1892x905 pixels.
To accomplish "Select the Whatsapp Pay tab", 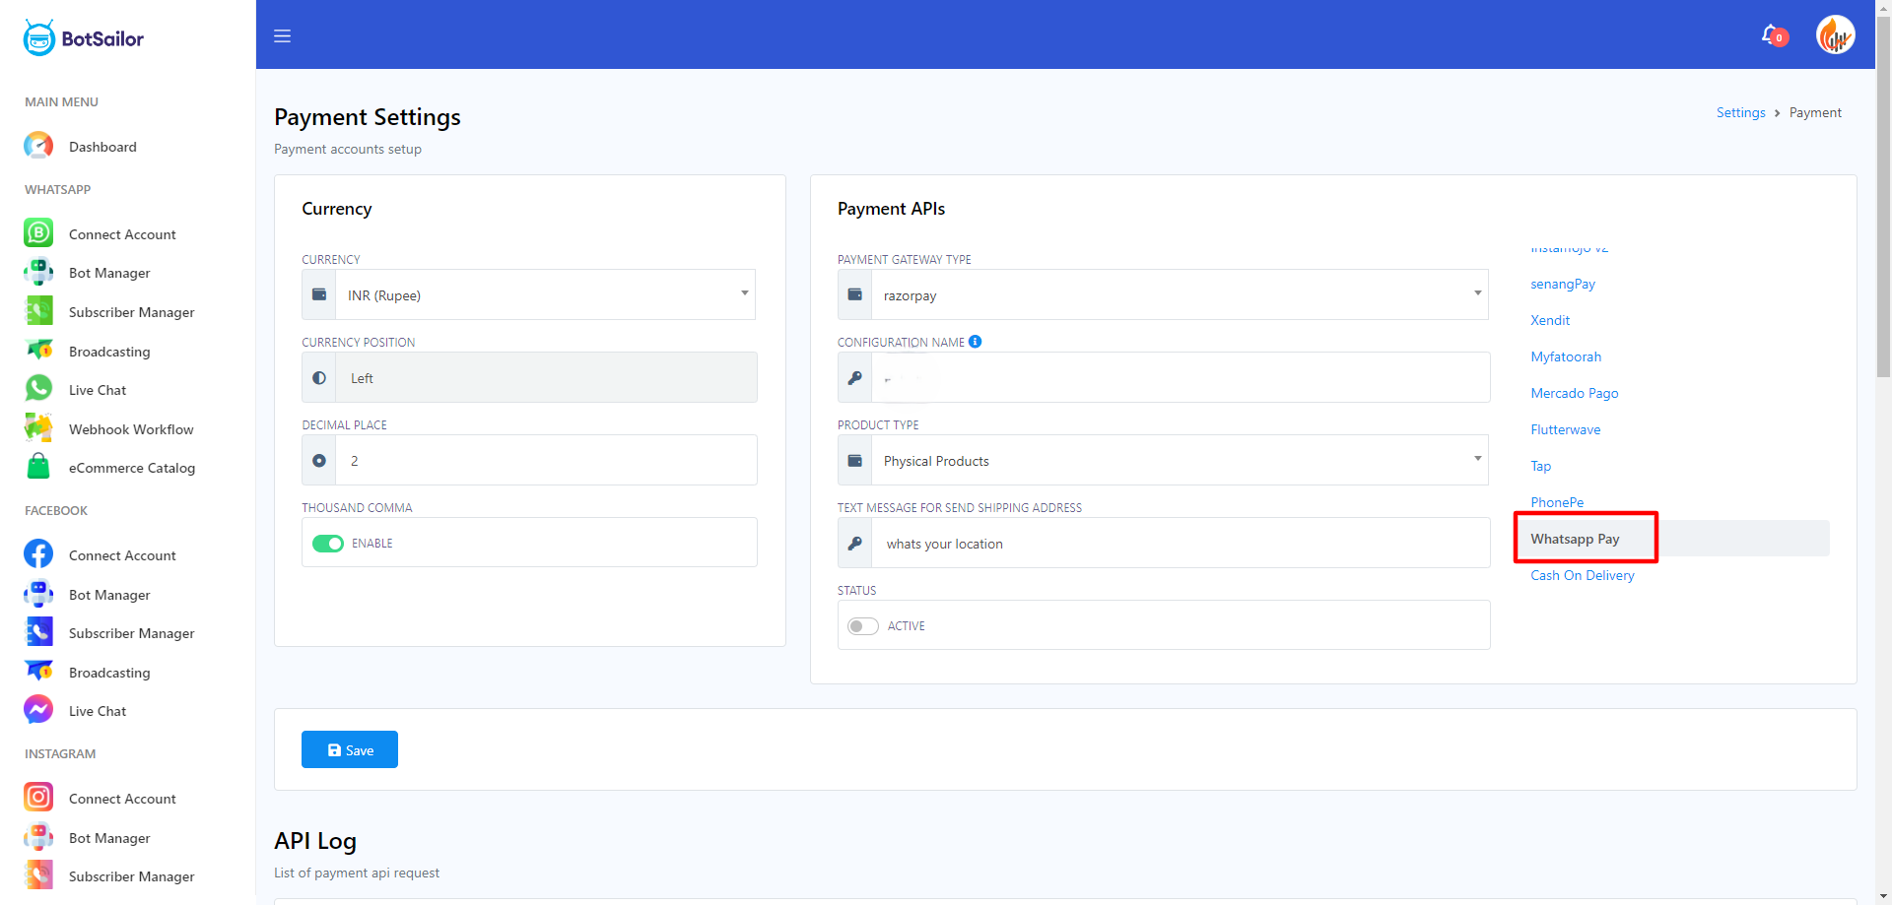I will pos(1575,539).
